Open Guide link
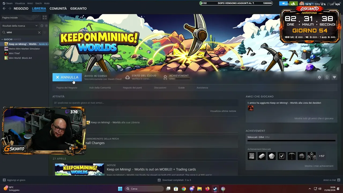 click(x=181, y=88)
